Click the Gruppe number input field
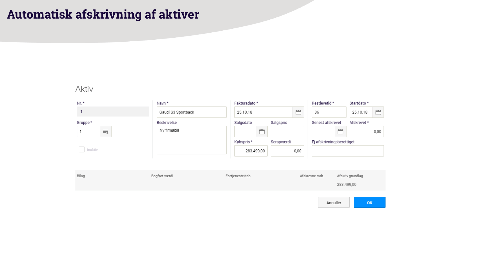 (x=88, y=132)
